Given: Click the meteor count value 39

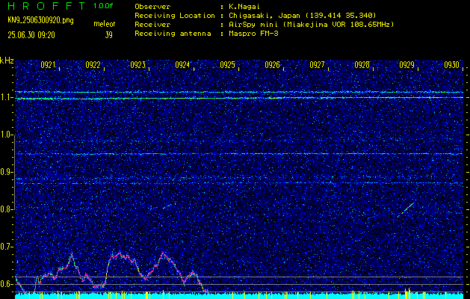Looking at the screenshot, I should pos(108,35).
